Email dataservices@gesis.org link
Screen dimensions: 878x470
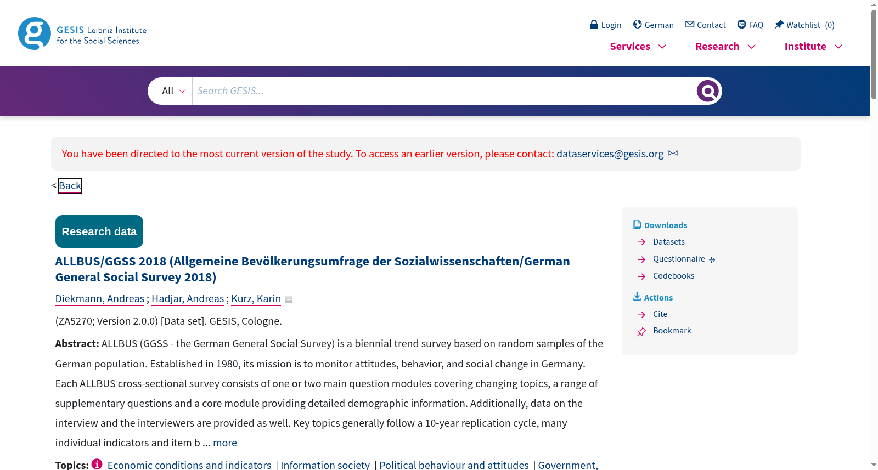[x=610, y=154]
